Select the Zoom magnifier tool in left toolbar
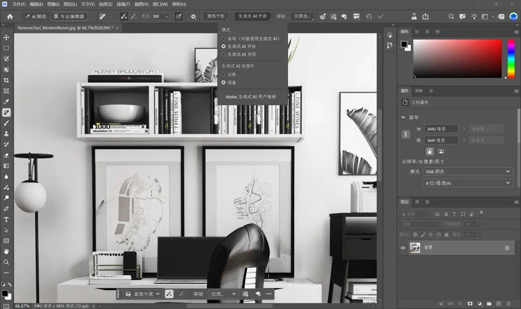The image size is (521, 309). tap(6, 262)
